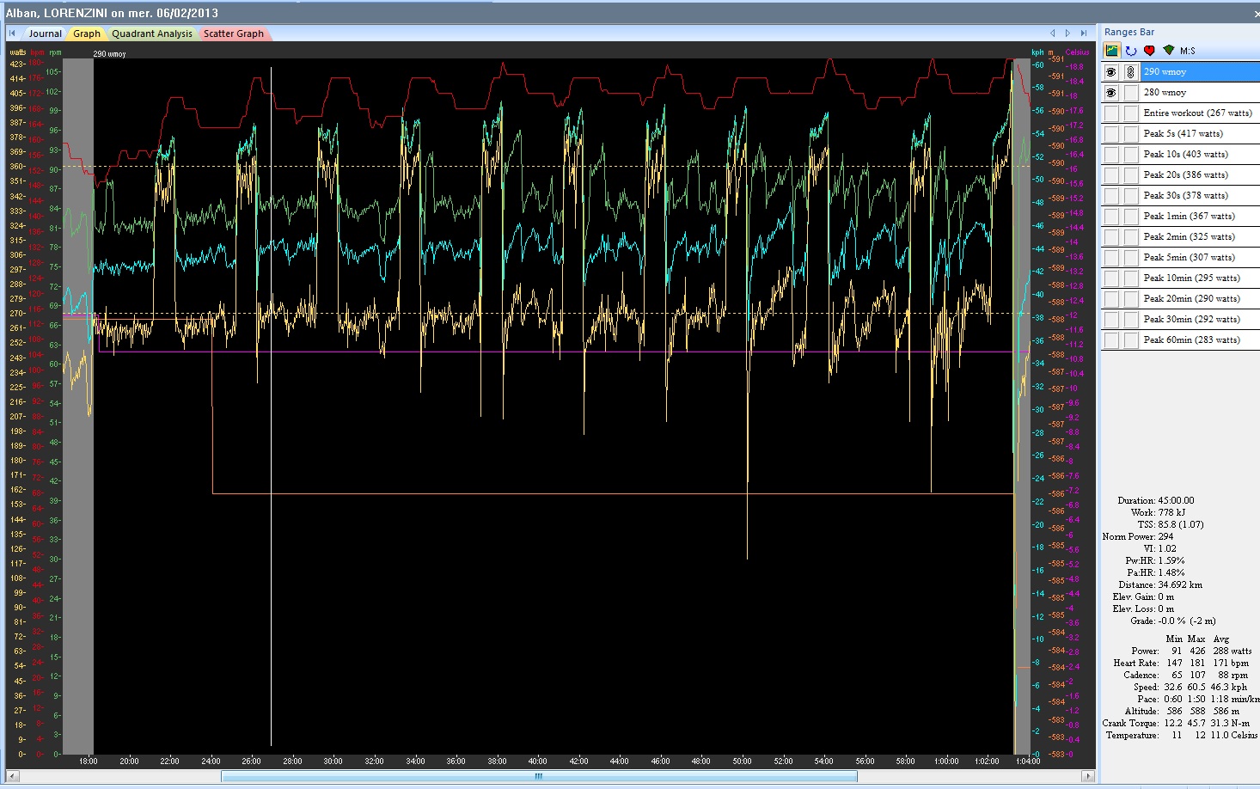This screenshot has width=1260, height=789.
Task: Close the window with the X button
Action: point(1255,14)
